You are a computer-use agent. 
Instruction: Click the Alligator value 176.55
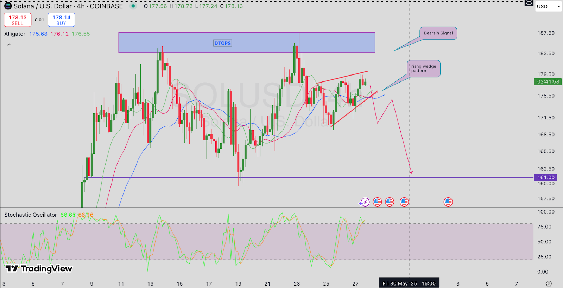click(81, 34)
